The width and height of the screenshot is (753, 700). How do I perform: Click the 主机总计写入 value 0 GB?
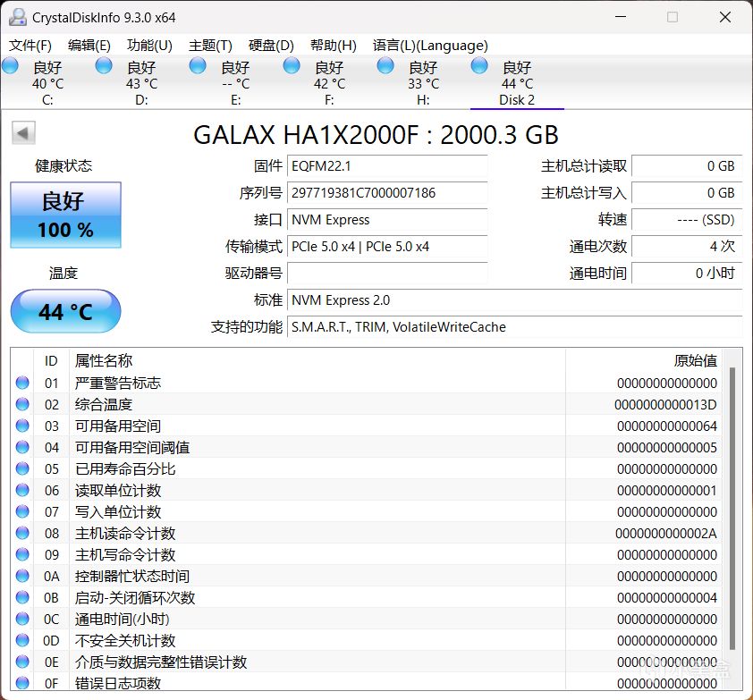point(687,193)
